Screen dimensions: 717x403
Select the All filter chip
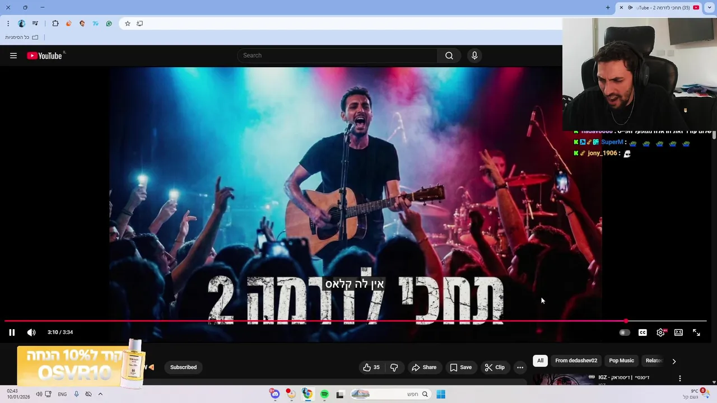pos(540,360)
